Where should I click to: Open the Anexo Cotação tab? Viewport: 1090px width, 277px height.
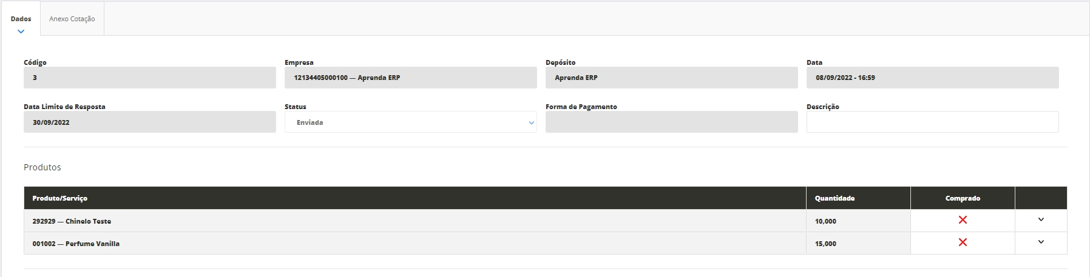pos(72,19)
